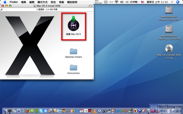This screenshot has width=183, height=114.
Task: Open Transmit truck icon in Dock
Action: coord(50,111)
